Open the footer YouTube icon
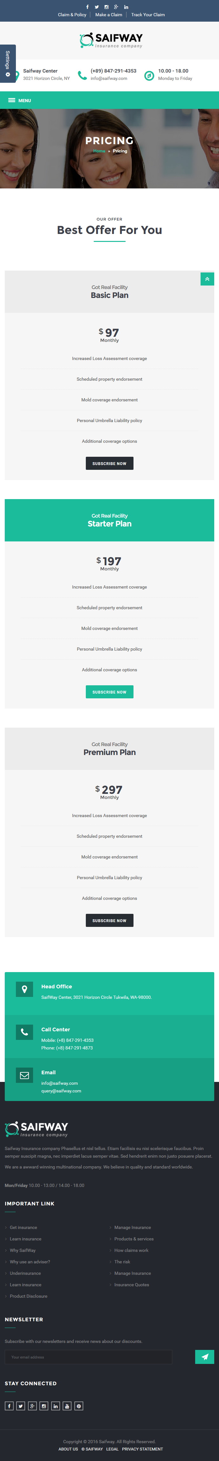This screenshot has height=1461, width=219. pos(67,1405)
